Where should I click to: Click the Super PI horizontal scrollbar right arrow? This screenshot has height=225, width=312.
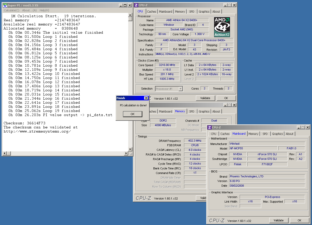pos(126,153)
